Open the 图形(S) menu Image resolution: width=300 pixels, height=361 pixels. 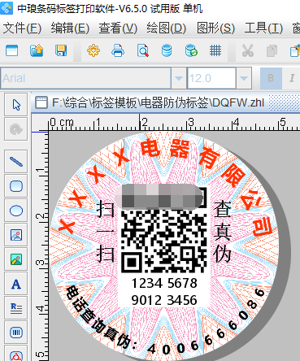click(x=215, y=28)
